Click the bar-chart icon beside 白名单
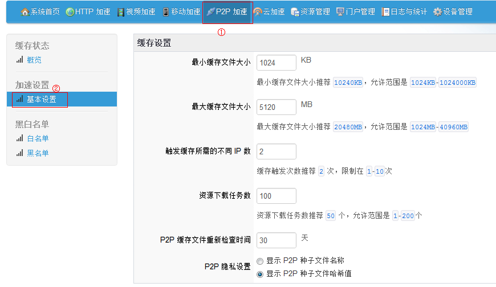This screenshot has width=496, height=287. click(x=19, y=138)
